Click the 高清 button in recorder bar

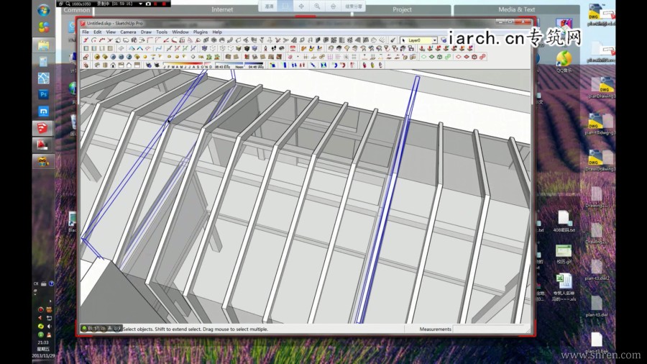point(269,6)
